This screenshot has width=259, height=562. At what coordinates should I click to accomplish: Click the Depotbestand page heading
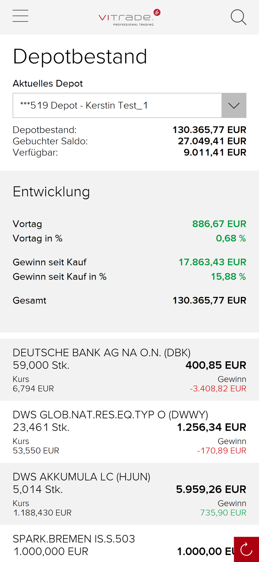tap(80, 57)
